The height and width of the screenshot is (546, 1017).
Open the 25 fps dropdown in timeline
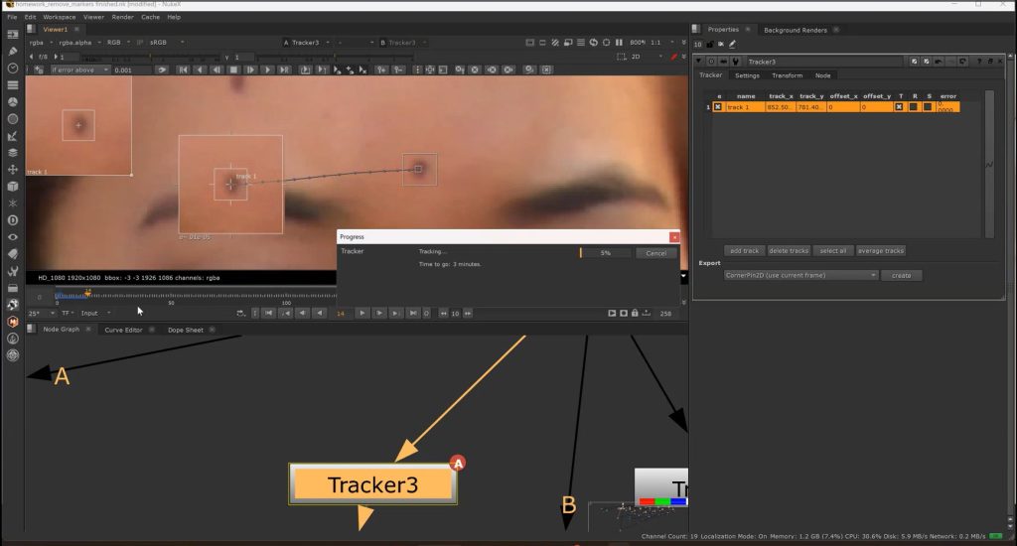coord(42,313)
